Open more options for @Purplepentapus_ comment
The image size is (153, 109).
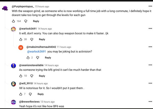coord(150,6)
